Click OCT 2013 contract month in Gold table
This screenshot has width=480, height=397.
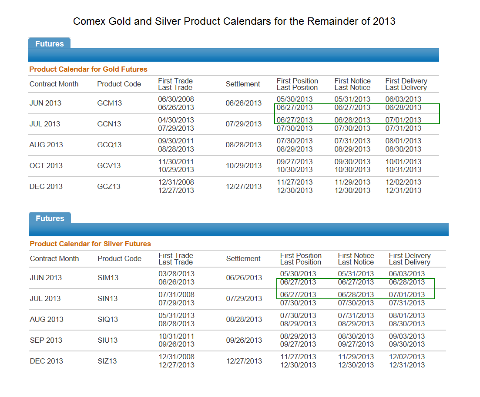coord(46,165)
